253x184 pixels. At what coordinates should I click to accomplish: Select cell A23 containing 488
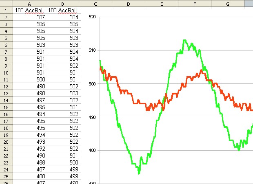click(x=29, y=162)
